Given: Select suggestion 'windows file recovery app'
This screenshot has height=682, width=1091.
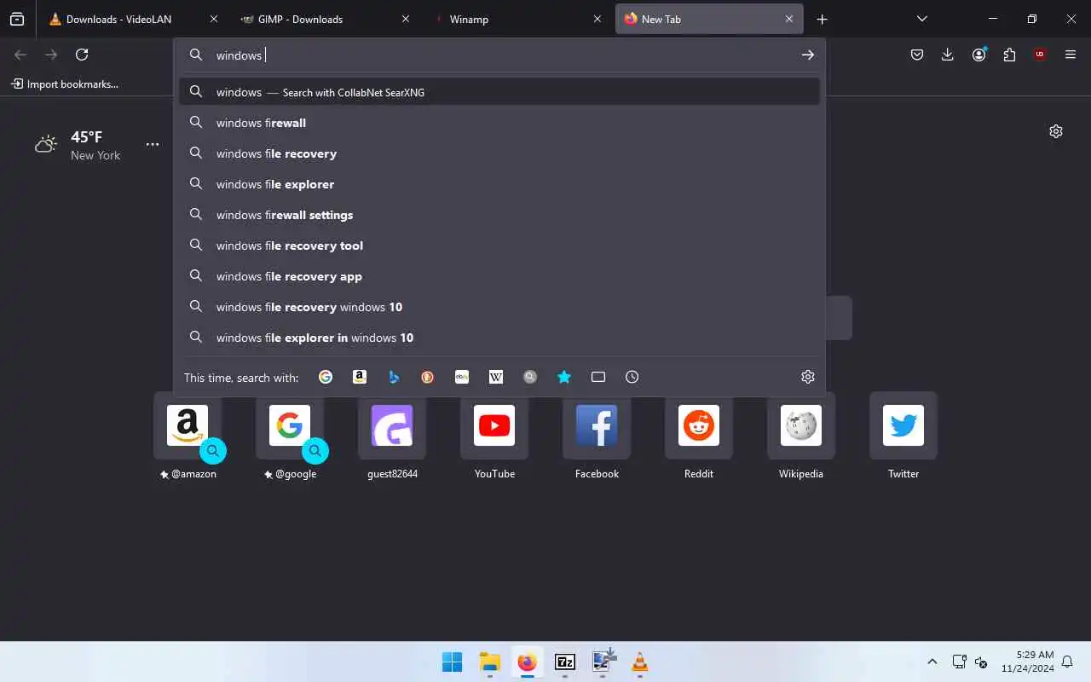Looking at the screenshot, I should [x=499, y=276].
